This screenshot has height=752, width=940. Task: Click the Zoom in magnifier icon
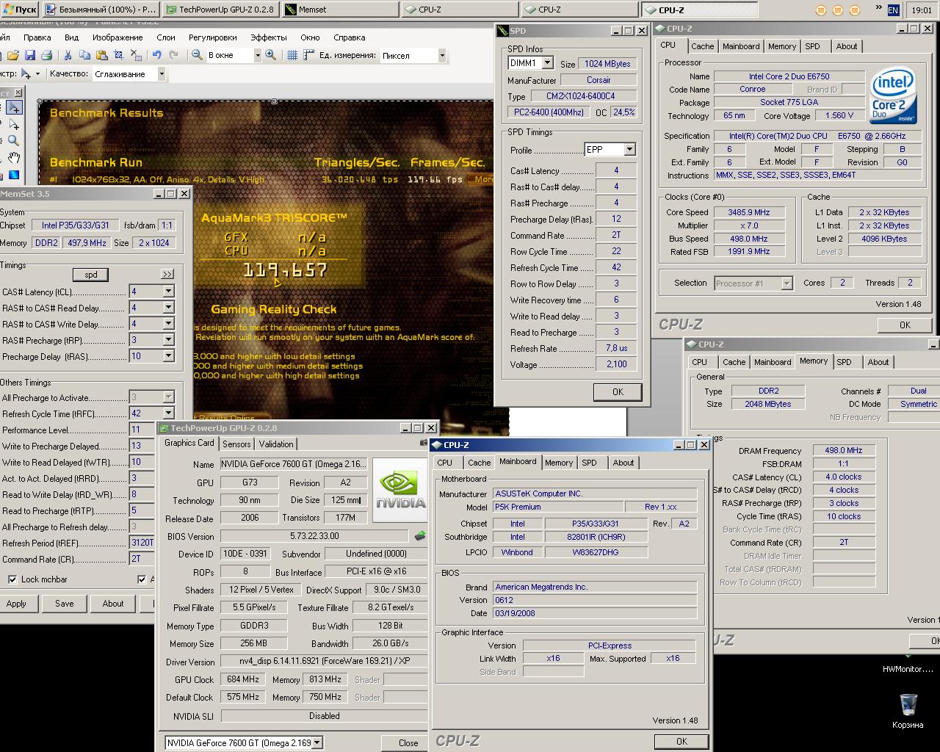pos(271,55)
